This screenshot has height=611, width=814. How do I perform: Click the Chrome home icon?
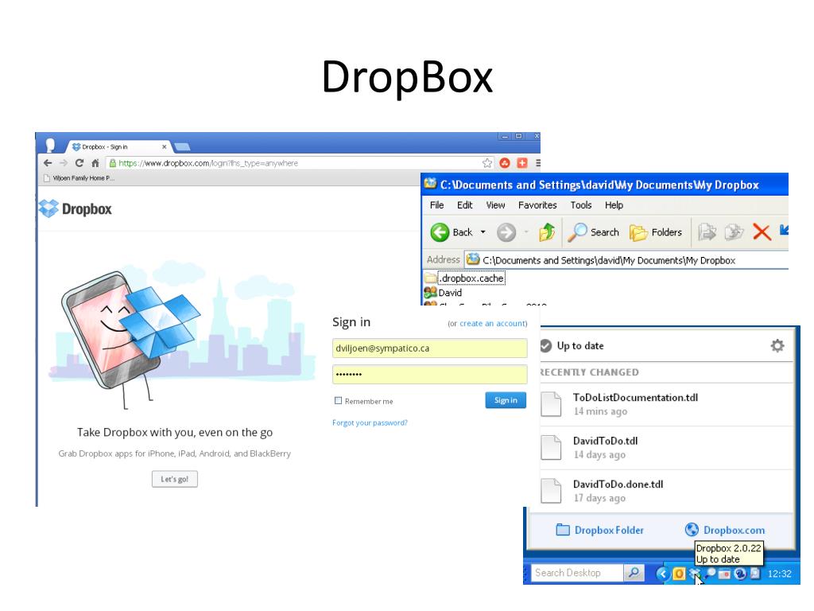pos(95,163)
